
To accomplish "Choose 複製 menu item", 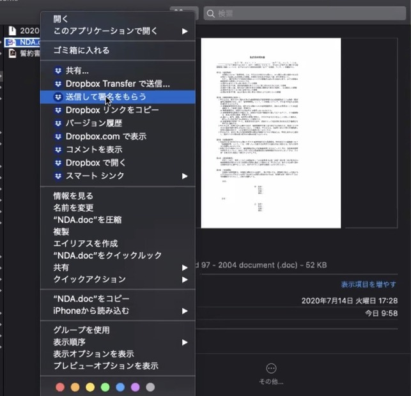I will pos(118,232).
